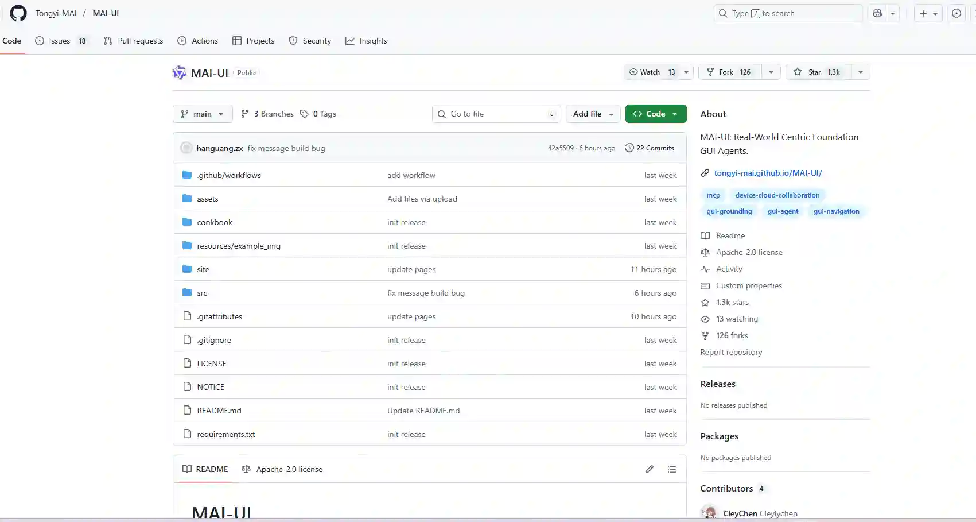Switch to the Pull requests tab
The width and height of the screenshot is (976, 522).
point(134,41)
